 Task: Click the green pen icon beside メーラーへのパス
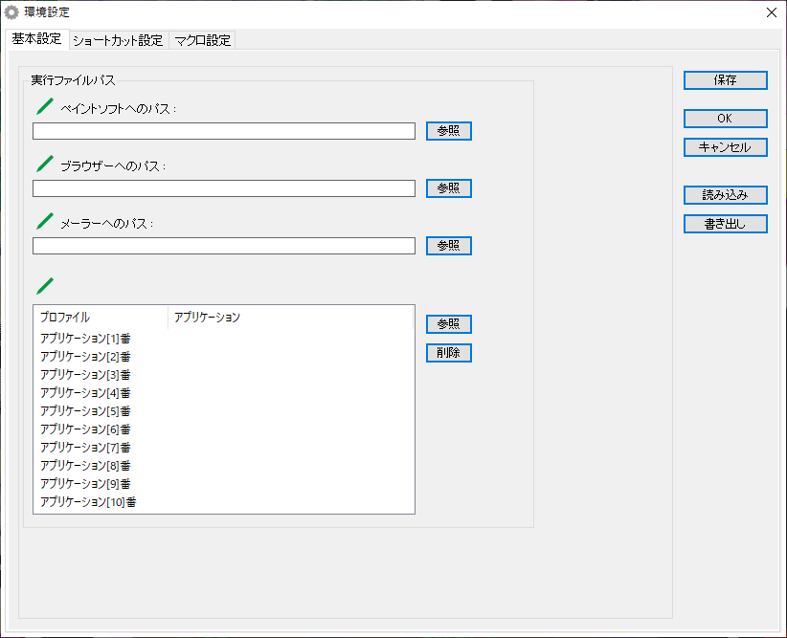[44, 221]
